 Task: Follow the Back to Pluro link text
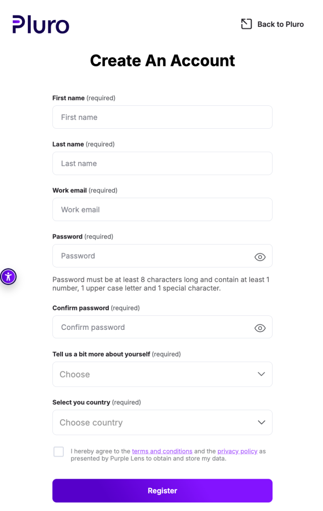[281, 24]
